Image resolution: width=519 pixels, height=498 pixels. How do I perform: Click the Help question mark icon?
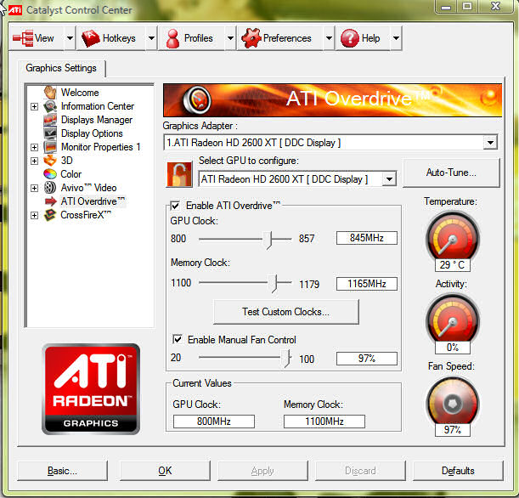[350, 38]
